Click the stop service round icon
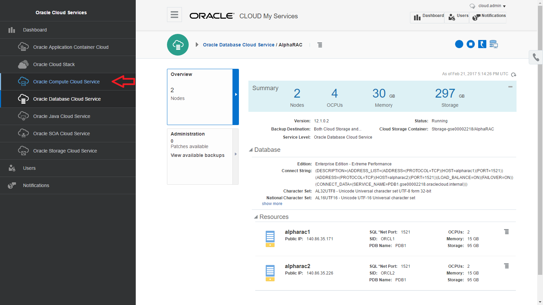Viewport: 543px width, 305px height. pos(471,44)
